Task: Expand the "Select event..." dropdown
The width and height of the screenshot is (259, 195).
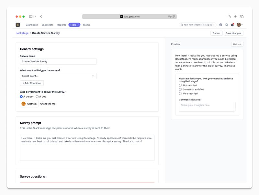Action: pyautogui.click(x=58, y=76)
